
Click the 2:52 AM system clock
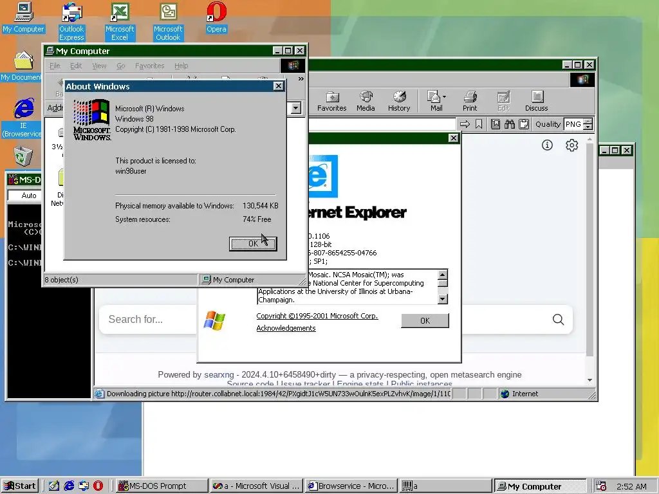[x=631, y=486]
